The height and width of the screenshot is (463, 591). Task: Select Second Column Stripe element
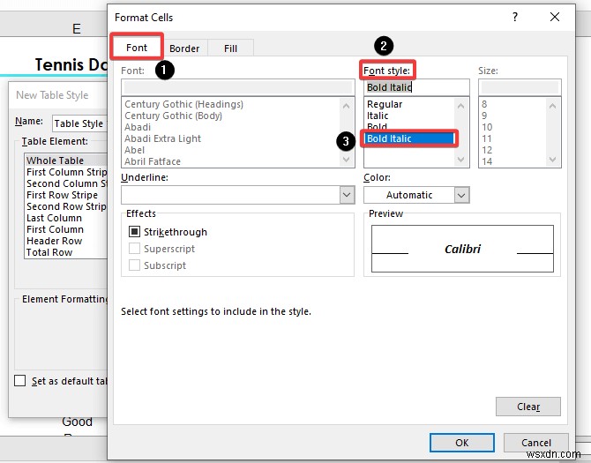[66, 183]
